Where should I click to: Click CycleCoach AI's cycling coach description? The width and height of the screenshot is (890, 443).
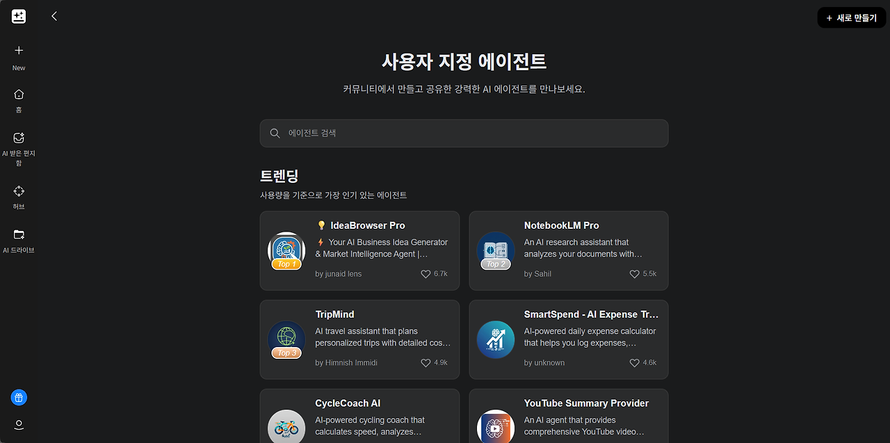point(370,426)
